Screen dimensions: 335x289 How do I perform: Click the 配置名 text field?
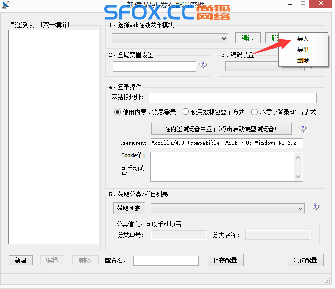click(x=166, y=260)
